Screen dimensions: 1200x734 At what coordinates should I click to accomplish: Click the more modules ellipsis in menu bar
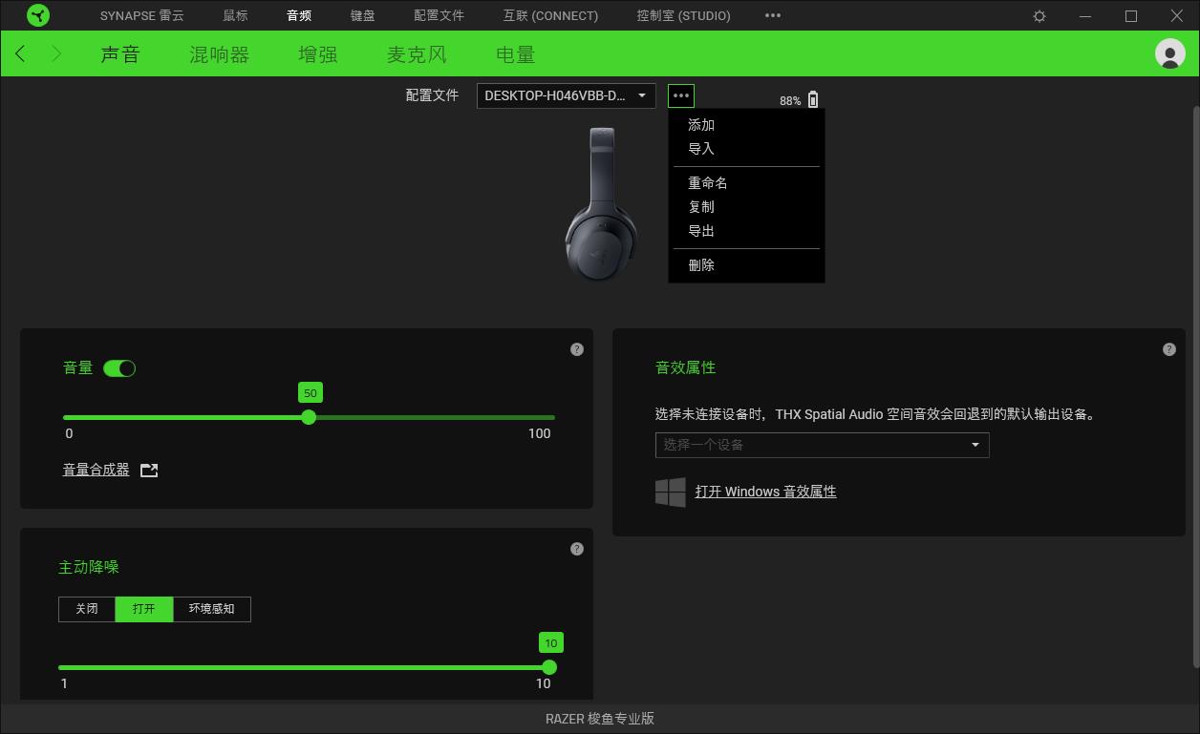772,15
